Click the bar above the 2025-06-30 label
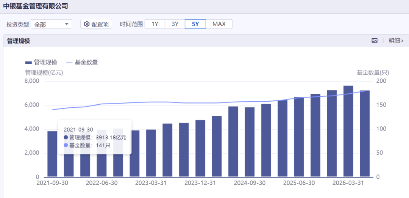 (299, 137)
